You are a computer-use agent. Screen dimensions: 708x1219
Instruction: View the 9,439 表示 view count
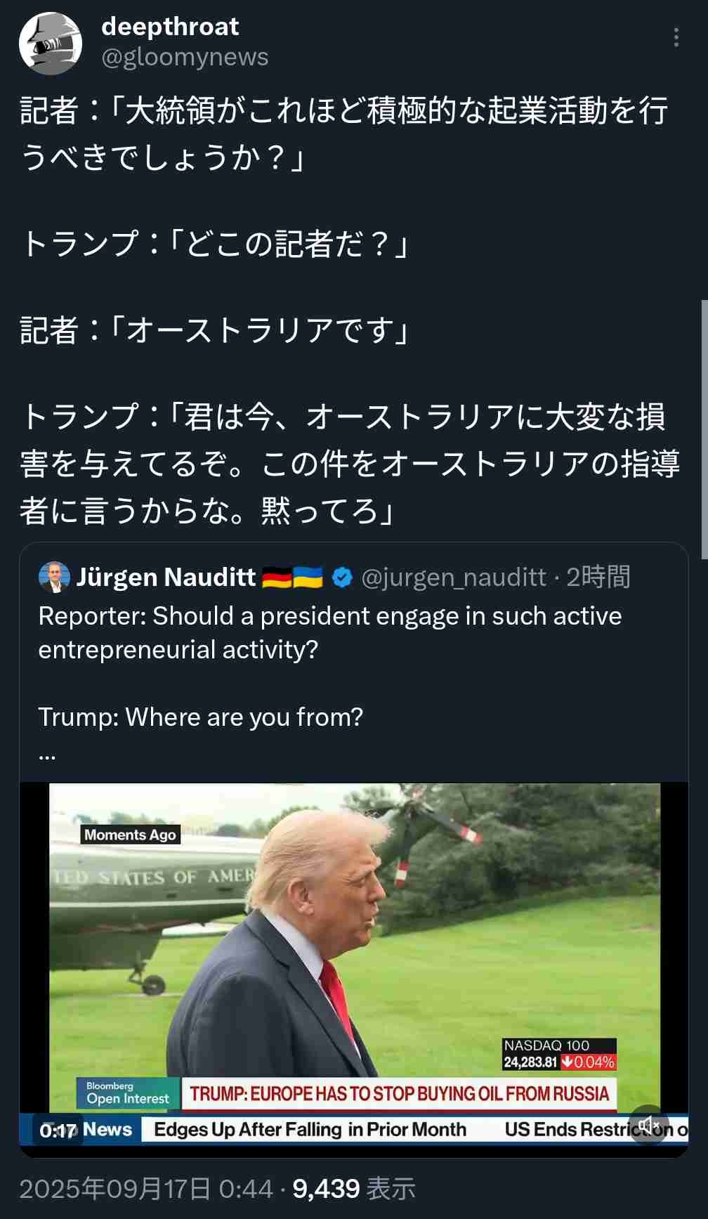(x=354, y=1189)
